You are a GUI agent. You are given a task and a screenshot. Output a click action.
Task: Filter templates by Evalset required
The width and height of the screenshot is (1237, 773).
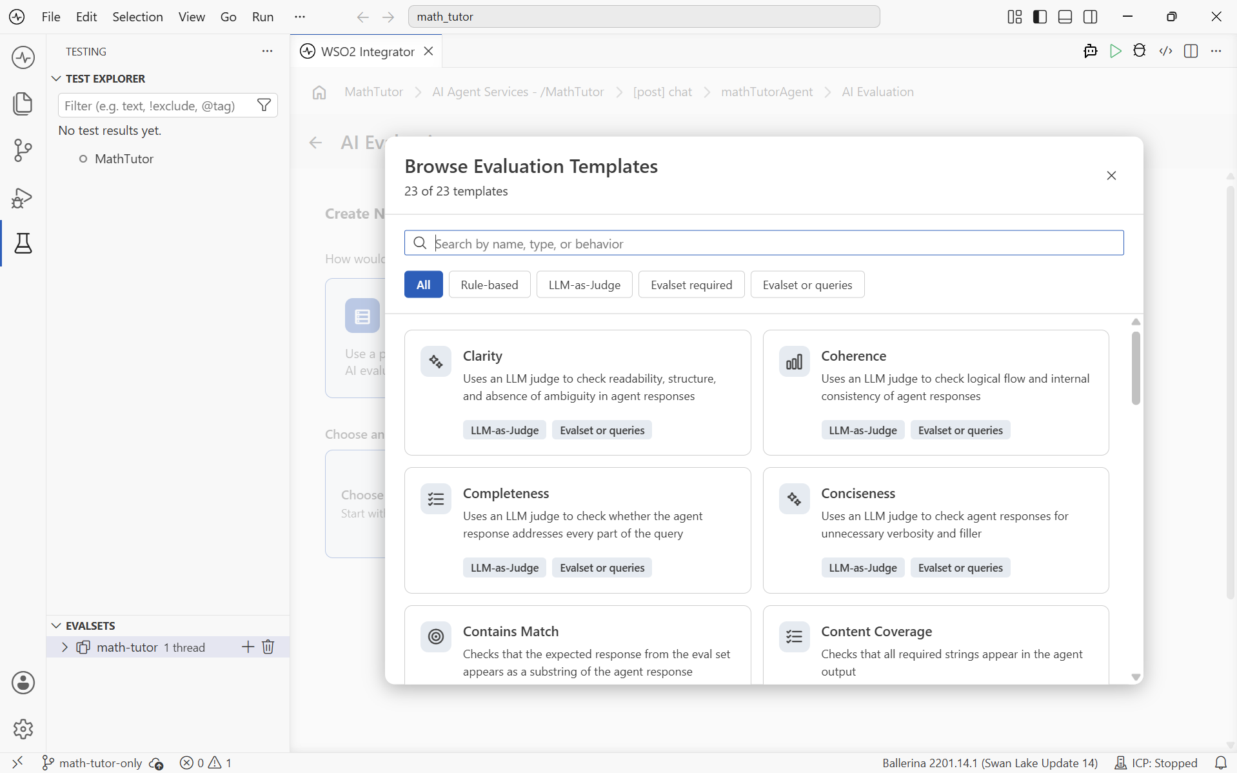691,285
